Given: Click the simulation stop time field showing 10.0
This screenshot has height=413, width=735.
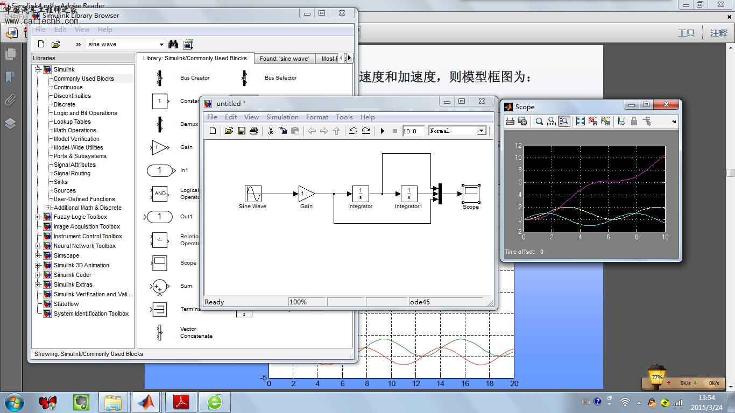Looking at the screenshot, I should click(x=413, y=130).
